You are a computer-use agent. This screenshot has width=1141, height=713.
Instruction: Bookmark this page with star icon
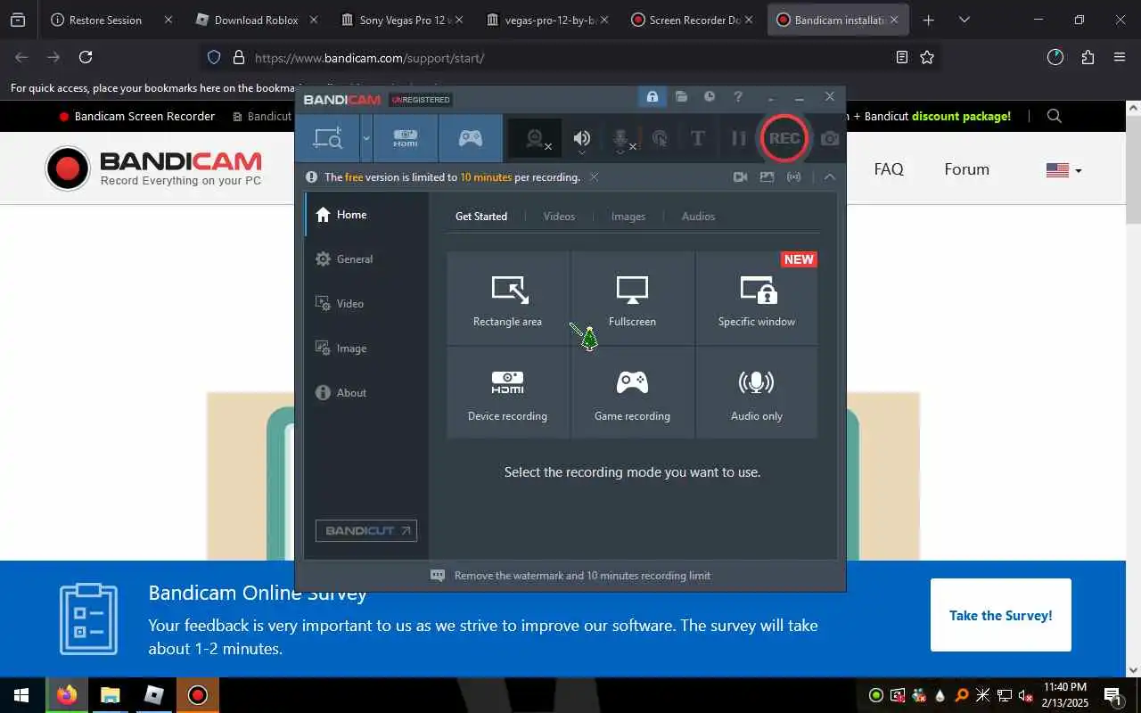click(927, 57)
